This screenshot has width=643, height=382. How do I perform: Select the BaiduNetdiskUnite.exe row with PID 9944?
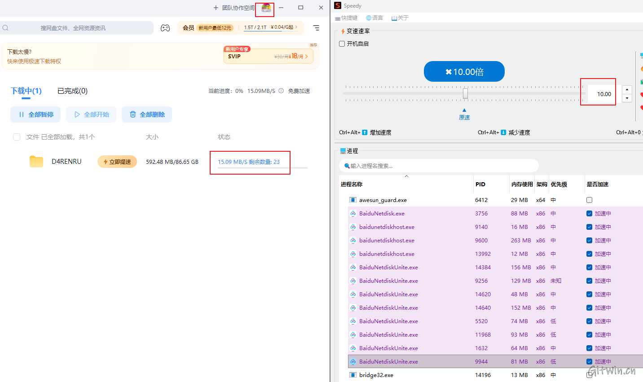coord(495,361)
